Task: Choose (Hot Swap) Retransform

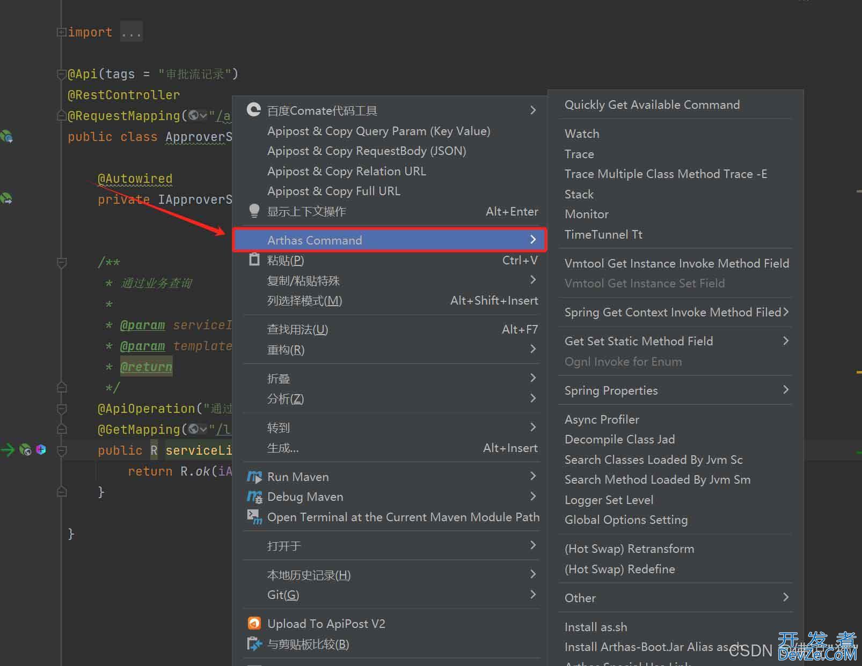Action: (675, 549)
